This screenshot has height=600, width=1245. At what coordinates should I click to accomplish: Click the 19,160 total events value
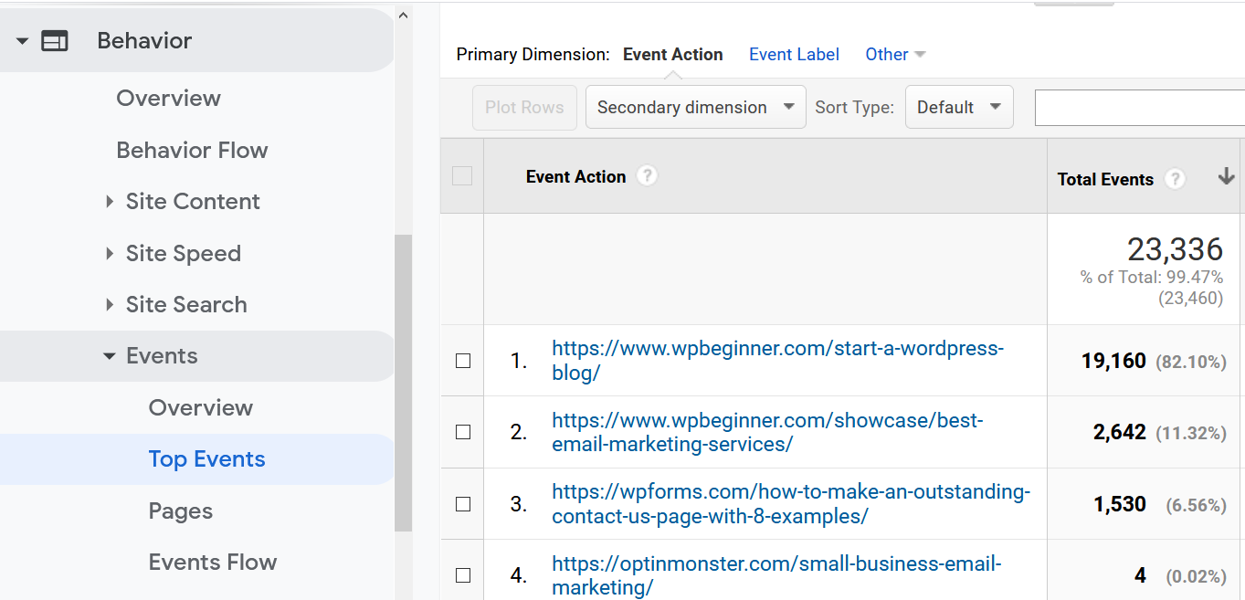point(1113,361)
